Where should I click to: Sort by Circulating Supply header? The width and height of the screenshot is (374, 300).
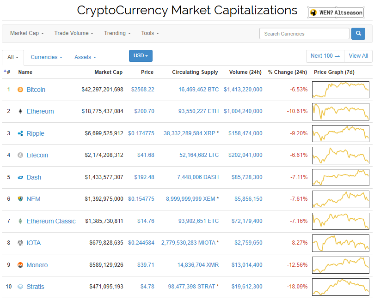(x=195, y=72)
